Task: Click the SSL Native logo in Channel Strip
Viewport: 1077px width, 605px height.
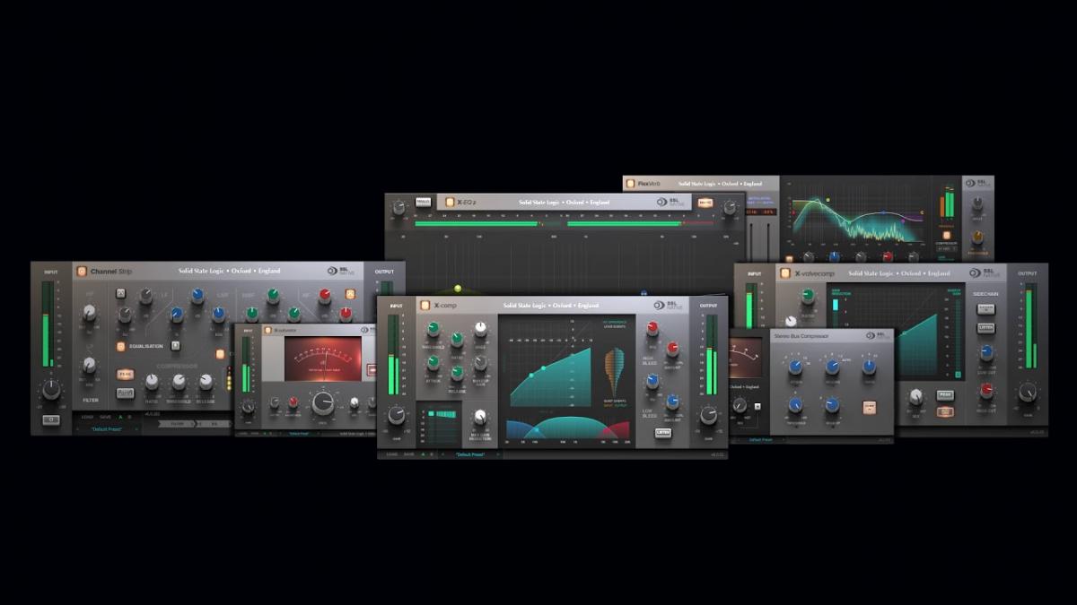Action: coord(341,271)
